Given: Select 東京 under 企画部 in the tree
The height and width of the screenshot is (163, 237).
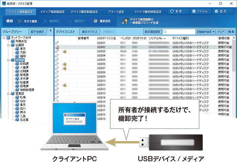Looking at the screenshot, I should (x=23, y=49).
